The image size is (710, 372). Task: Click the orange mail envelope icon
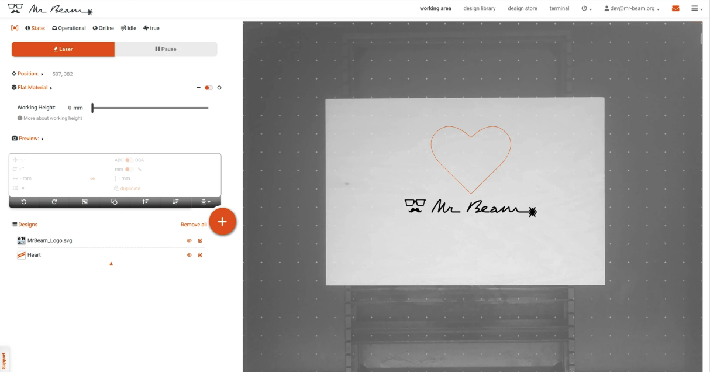675,9
